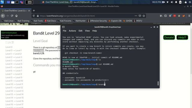The image size is (192, 108).
Task: Click the padlock site security icon
Action: pos(38,16)
